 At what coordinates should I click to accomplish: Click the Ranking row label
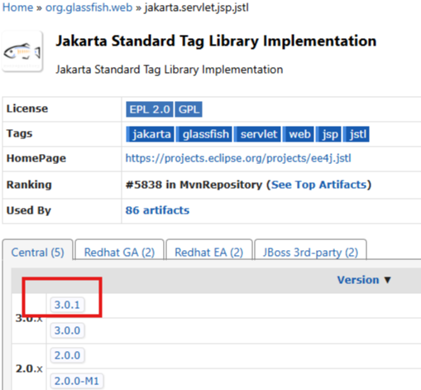click(29, 185)
